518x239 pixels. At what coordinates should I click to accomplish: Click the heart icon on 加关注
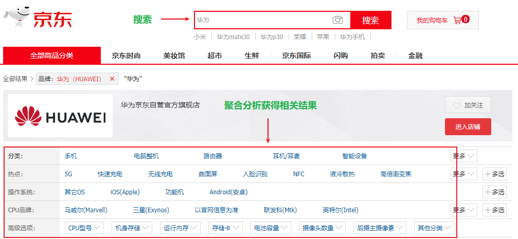point(457,106)
